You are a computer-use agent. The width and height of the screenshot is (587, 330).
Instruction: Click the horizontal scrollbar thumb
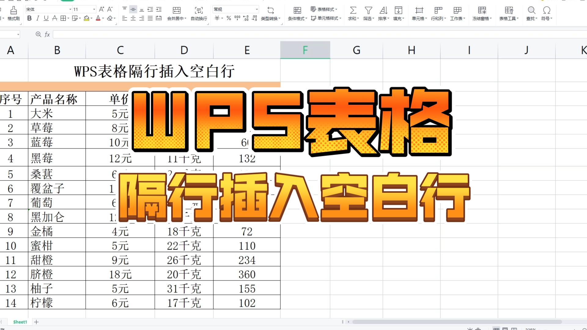click(x=457, y=322)
